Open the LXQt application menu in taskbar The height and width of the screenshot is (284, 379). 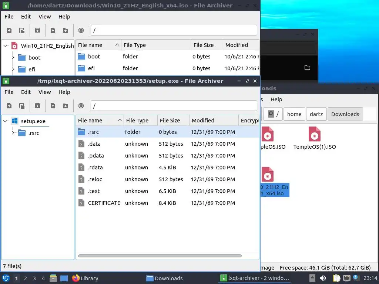pos(6,278)
